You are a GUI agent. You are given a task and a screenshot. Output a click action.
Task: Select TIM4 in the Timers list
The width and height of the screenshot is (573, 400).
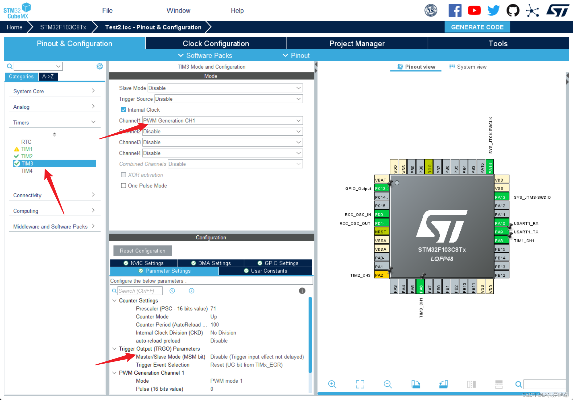[x=27, y=171]
